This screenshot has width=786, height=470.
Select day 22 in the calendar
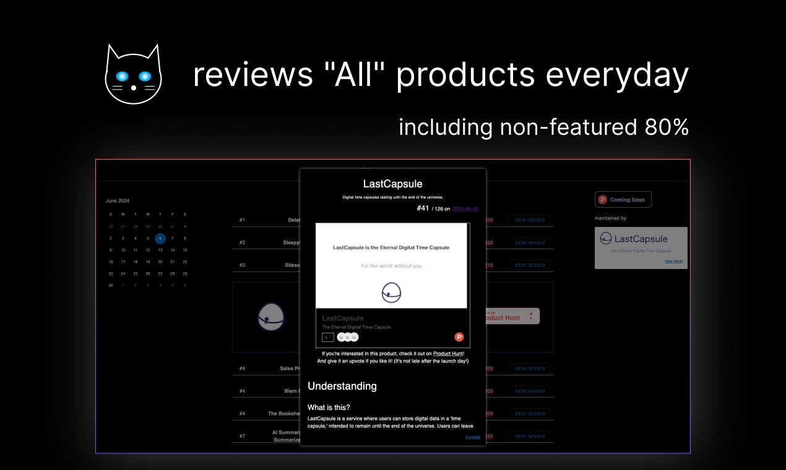click(x=185, y=262)
